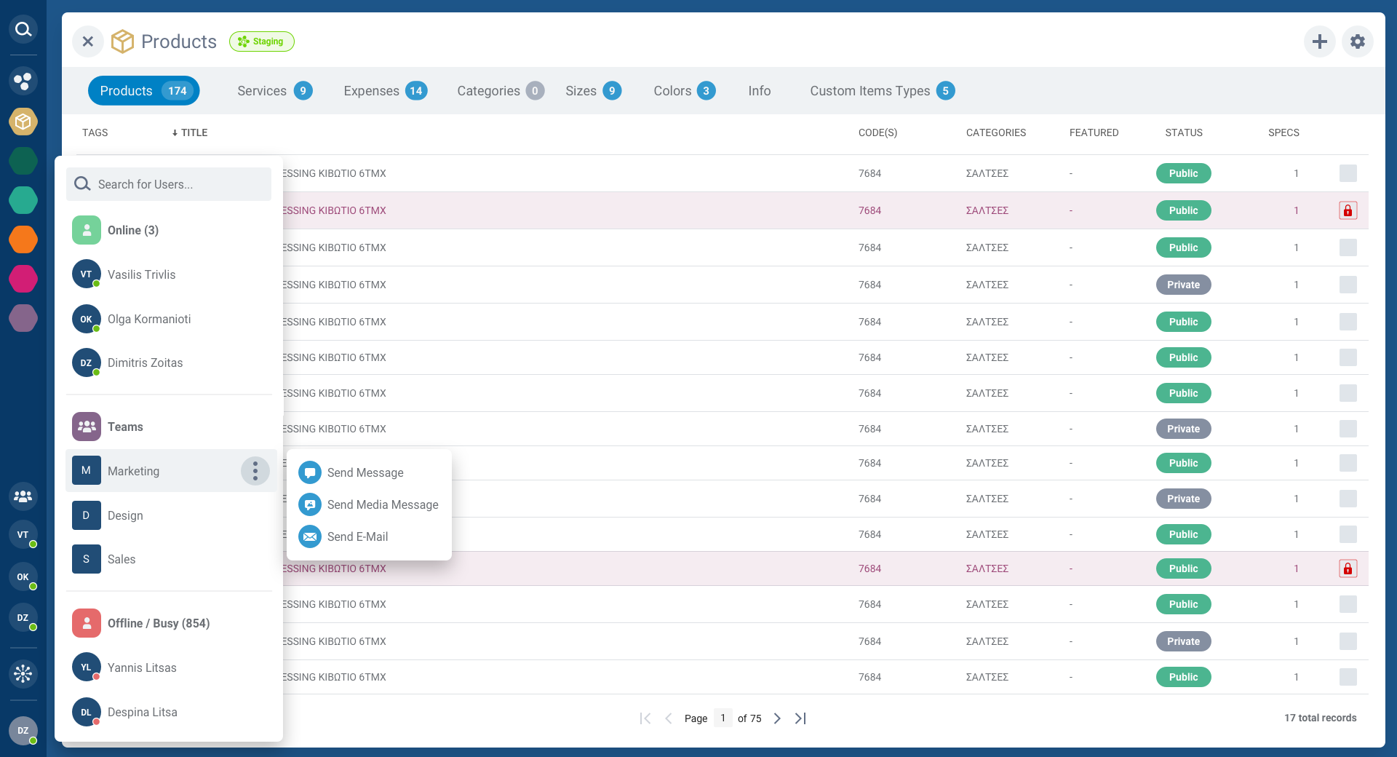The width and height of the screenshot is (1397, 757).
Task: Click the search magnifier icon in sidebar
Action: click(x=23, y=29)
